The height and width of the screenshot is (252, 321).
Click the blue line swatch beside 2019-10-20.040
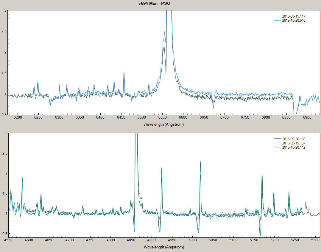point(278,20)
